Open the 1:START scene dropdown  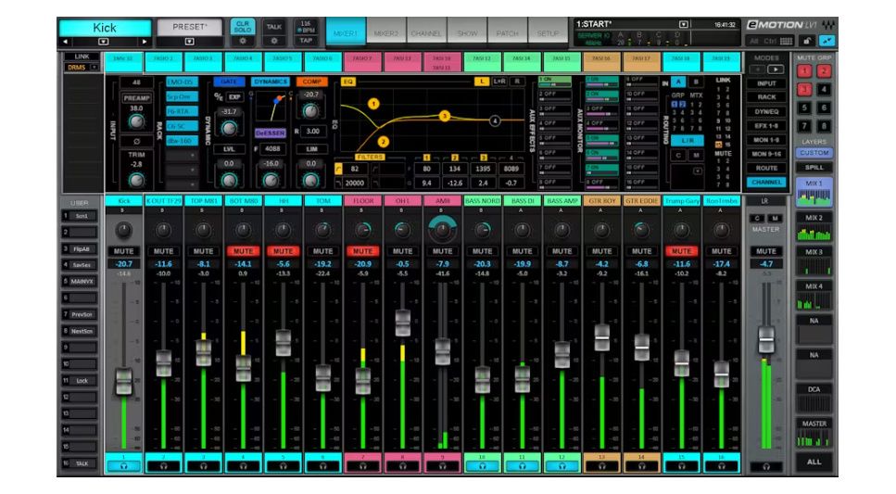pos(684,24)
